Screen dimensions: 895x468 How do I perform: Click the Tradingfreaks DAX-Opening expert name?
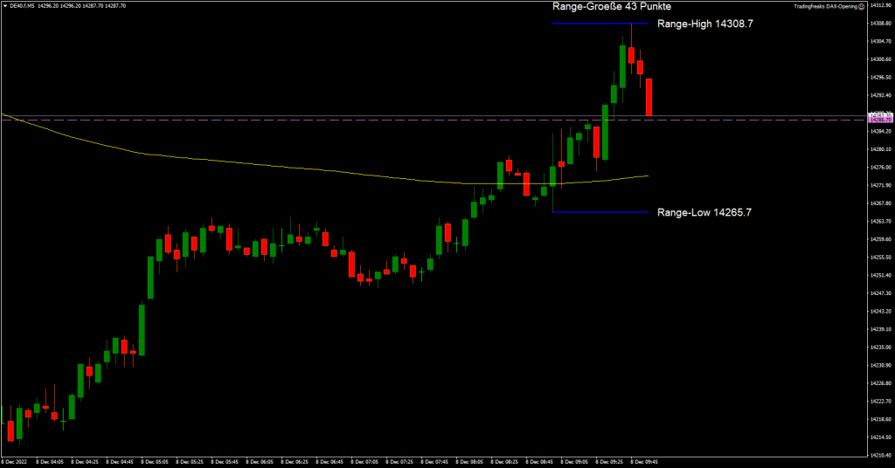pos(824,5)
